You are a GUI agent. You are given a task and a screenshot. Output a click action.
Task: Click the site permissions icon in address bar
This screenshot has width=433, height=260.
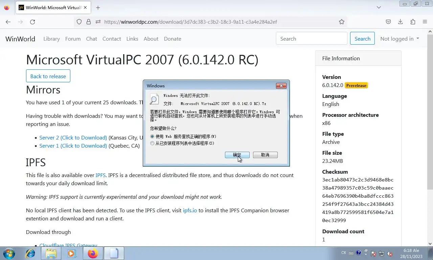[x=98, y=22]
